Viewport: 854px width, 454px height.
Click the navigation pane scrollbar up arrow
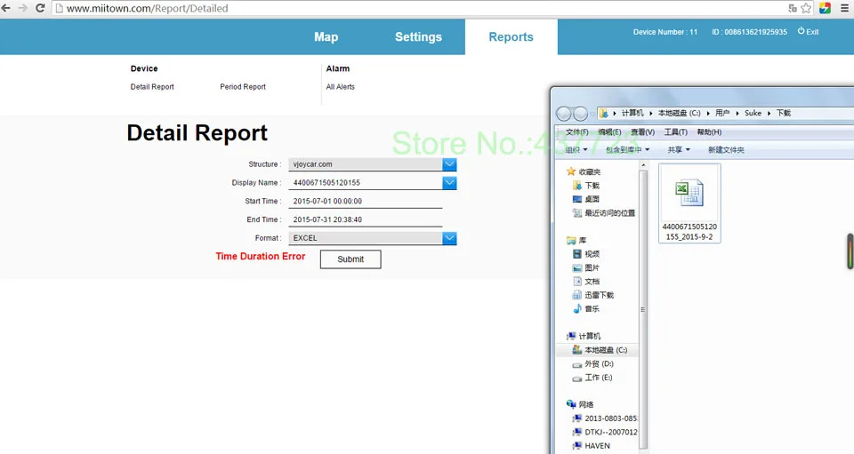pos(643,164)
